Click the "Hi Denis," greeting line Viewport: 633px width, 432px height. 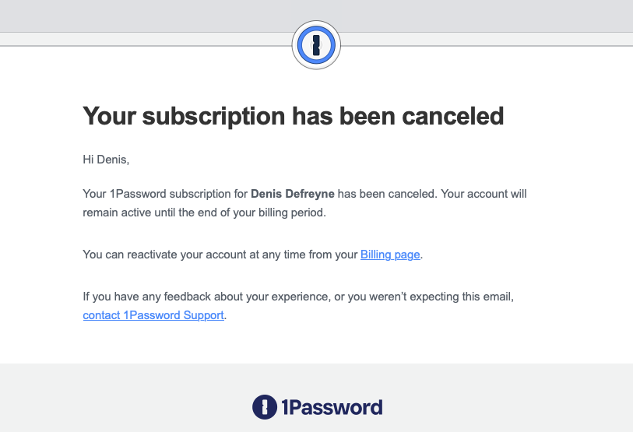tap(106, 160)
